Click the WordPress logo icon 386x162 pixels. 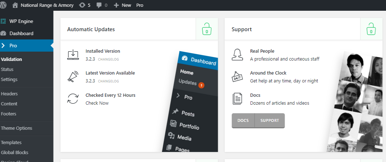[3, 5]
